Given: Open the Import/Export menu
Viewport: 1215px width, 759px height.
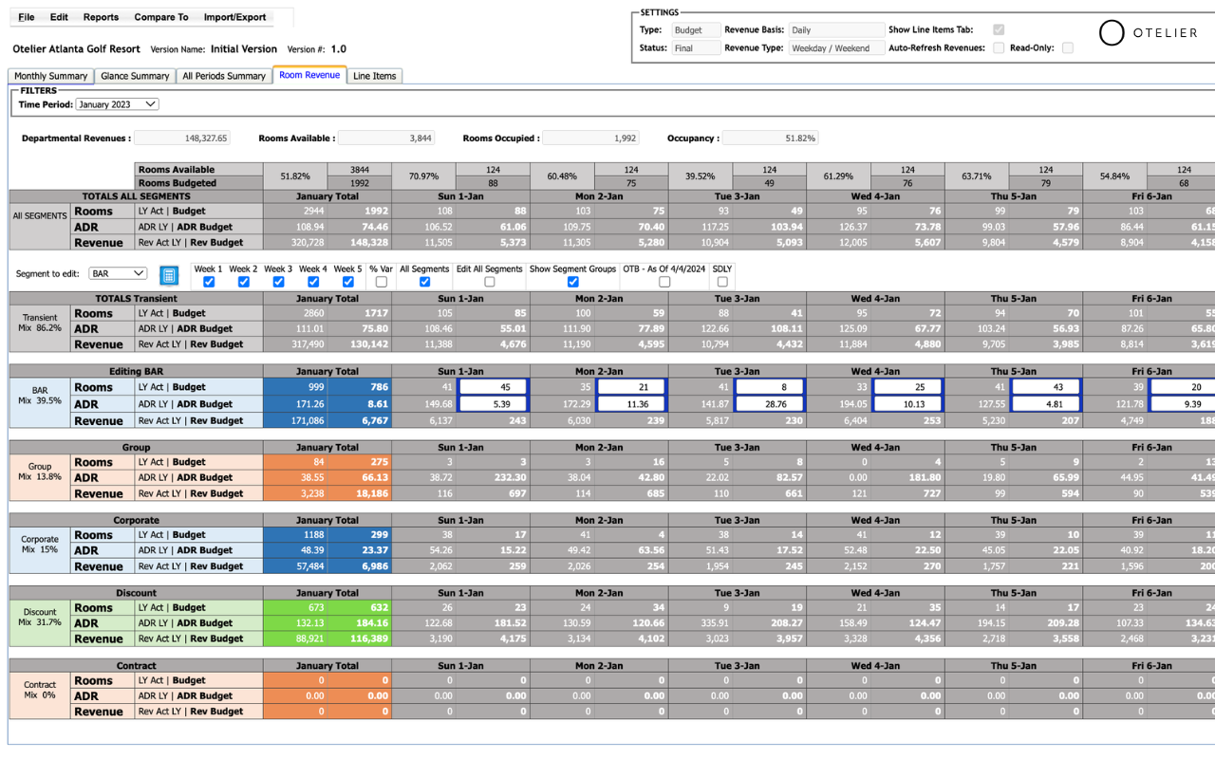Looking at the screenshot, I should click(x=234, y=17).
